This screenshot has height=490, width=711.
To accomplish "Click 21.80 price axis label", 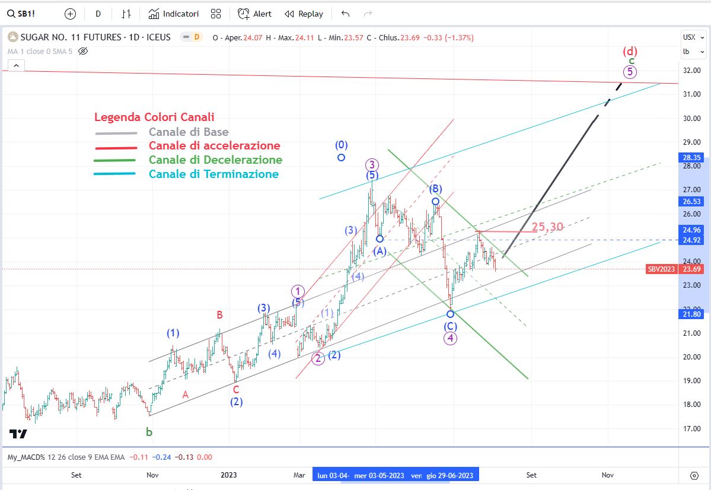I will pos(691,314).
